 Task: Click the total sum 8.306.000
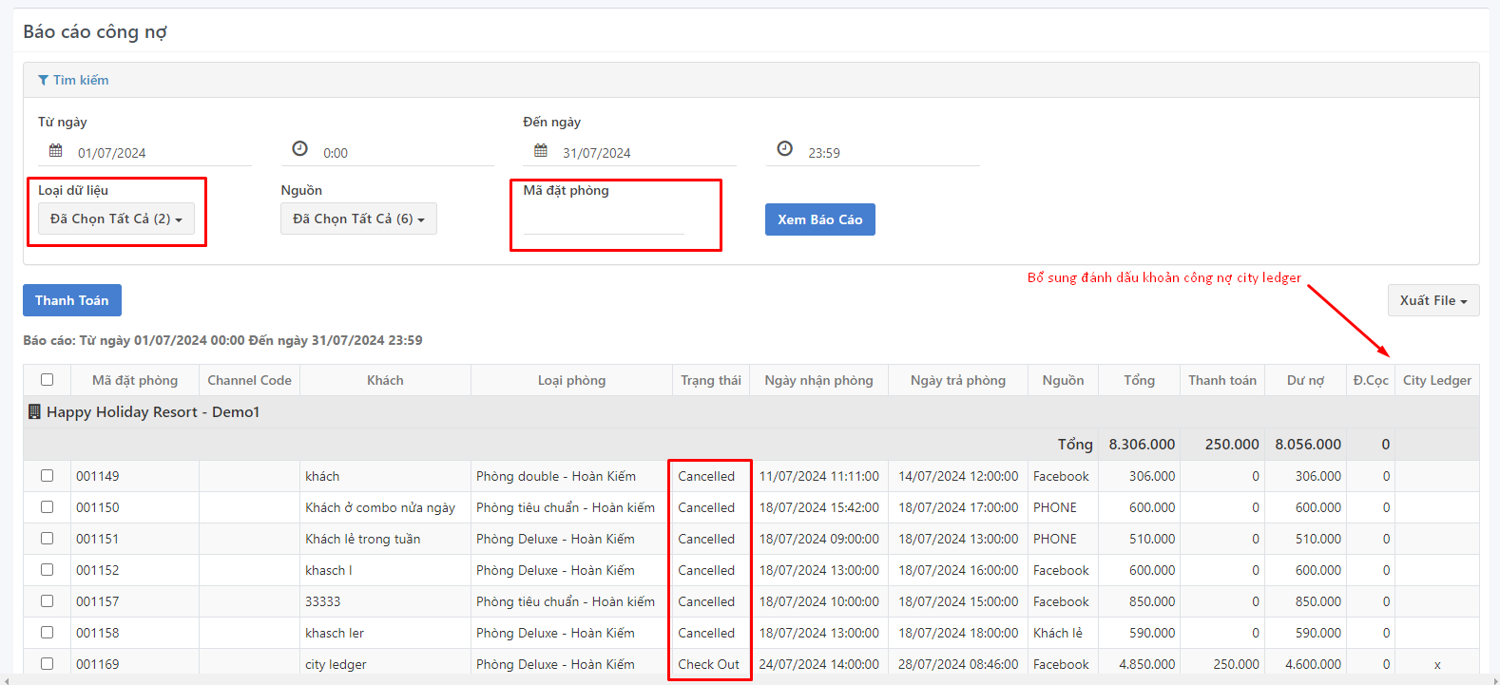1142,444
